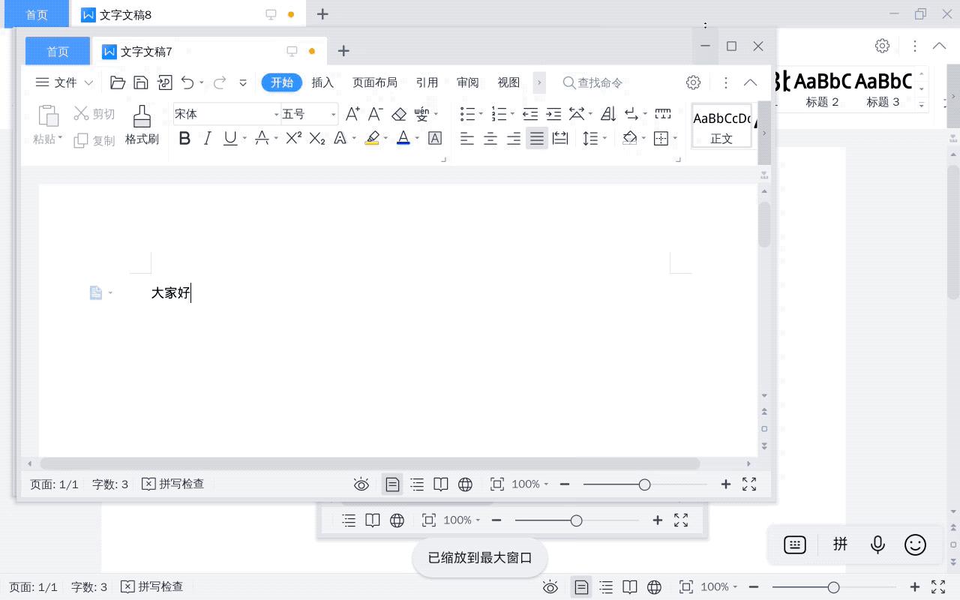
Task: Enable eye protection mode in status bar
Action: click(x=361, y=484)
